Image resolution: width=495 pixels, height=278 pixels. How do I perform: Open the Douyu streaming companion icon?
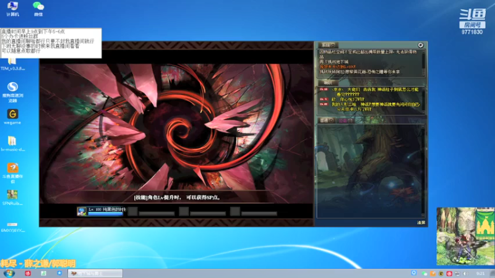click(x=12, y=173)
